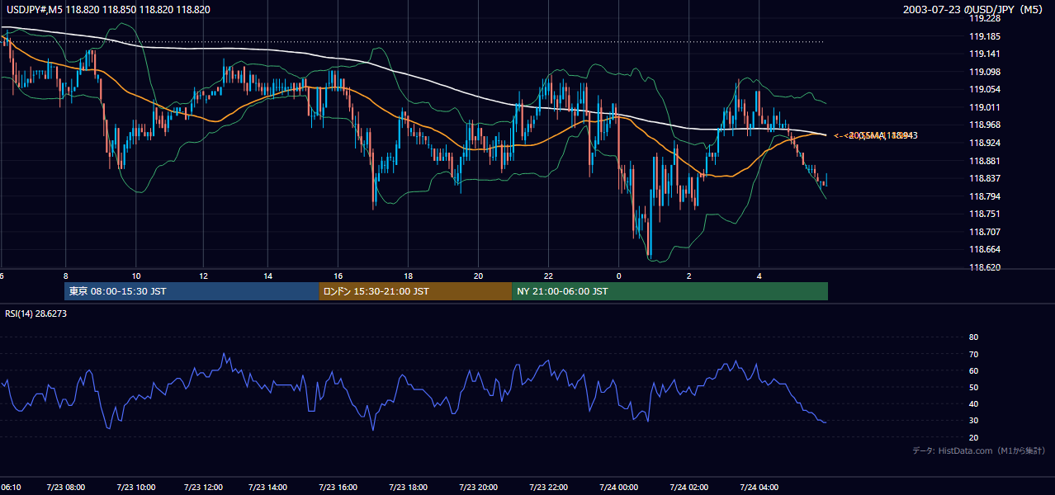Click RSI level 50 label
The height and width of the screenshot is (495, 1055).
tap(973, 387)
